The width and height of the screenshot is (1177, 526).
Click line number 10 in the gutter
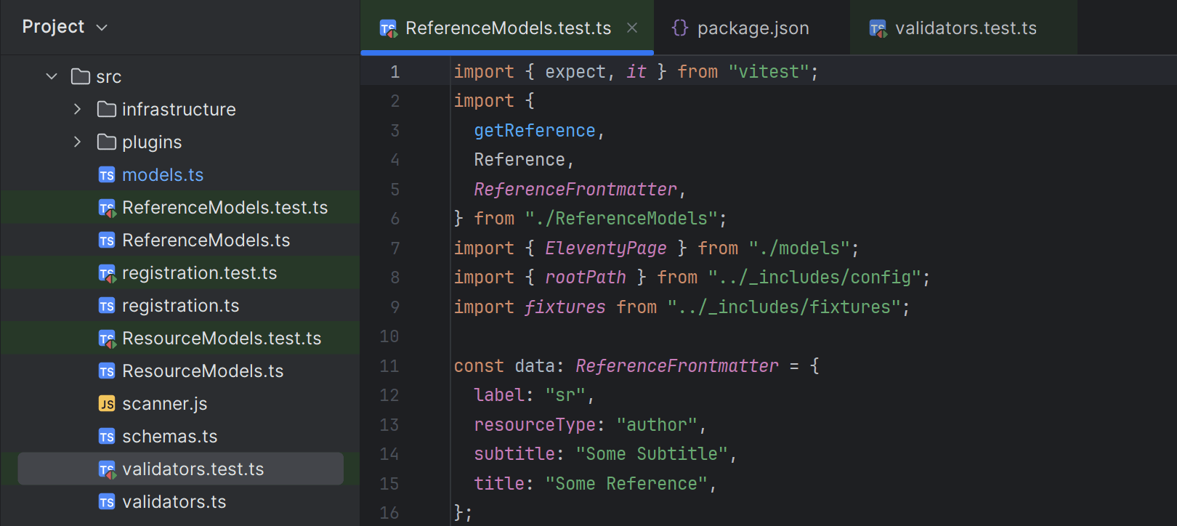389,336
